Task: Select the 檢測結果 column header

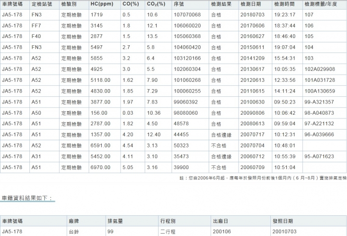Action: tap(221, 4)
